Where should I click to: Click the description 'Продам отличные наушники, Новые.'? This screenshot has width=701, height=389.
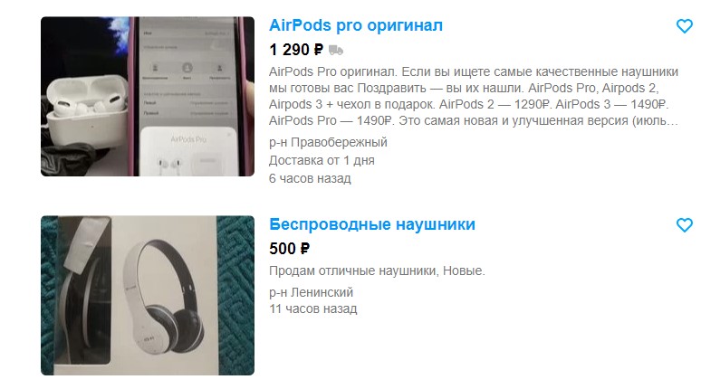pyautogui.click(x=377, y=270)
